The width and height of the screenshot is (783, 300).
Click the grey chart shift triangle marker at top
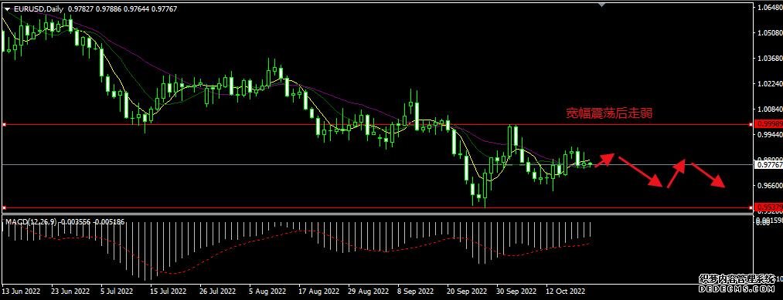tap(602, 5)
